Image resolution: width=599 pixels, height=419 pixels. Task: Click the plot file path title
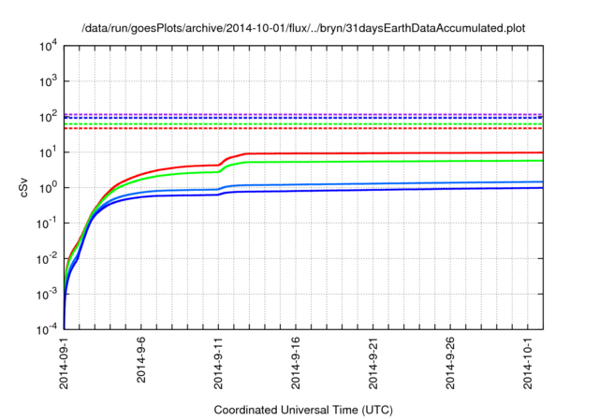point(303,28)
